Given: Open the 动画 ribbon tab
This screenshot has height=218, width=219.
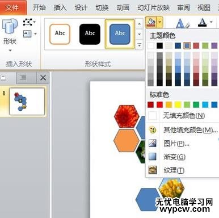Looking at the screenshot, I should click(123, 8).
